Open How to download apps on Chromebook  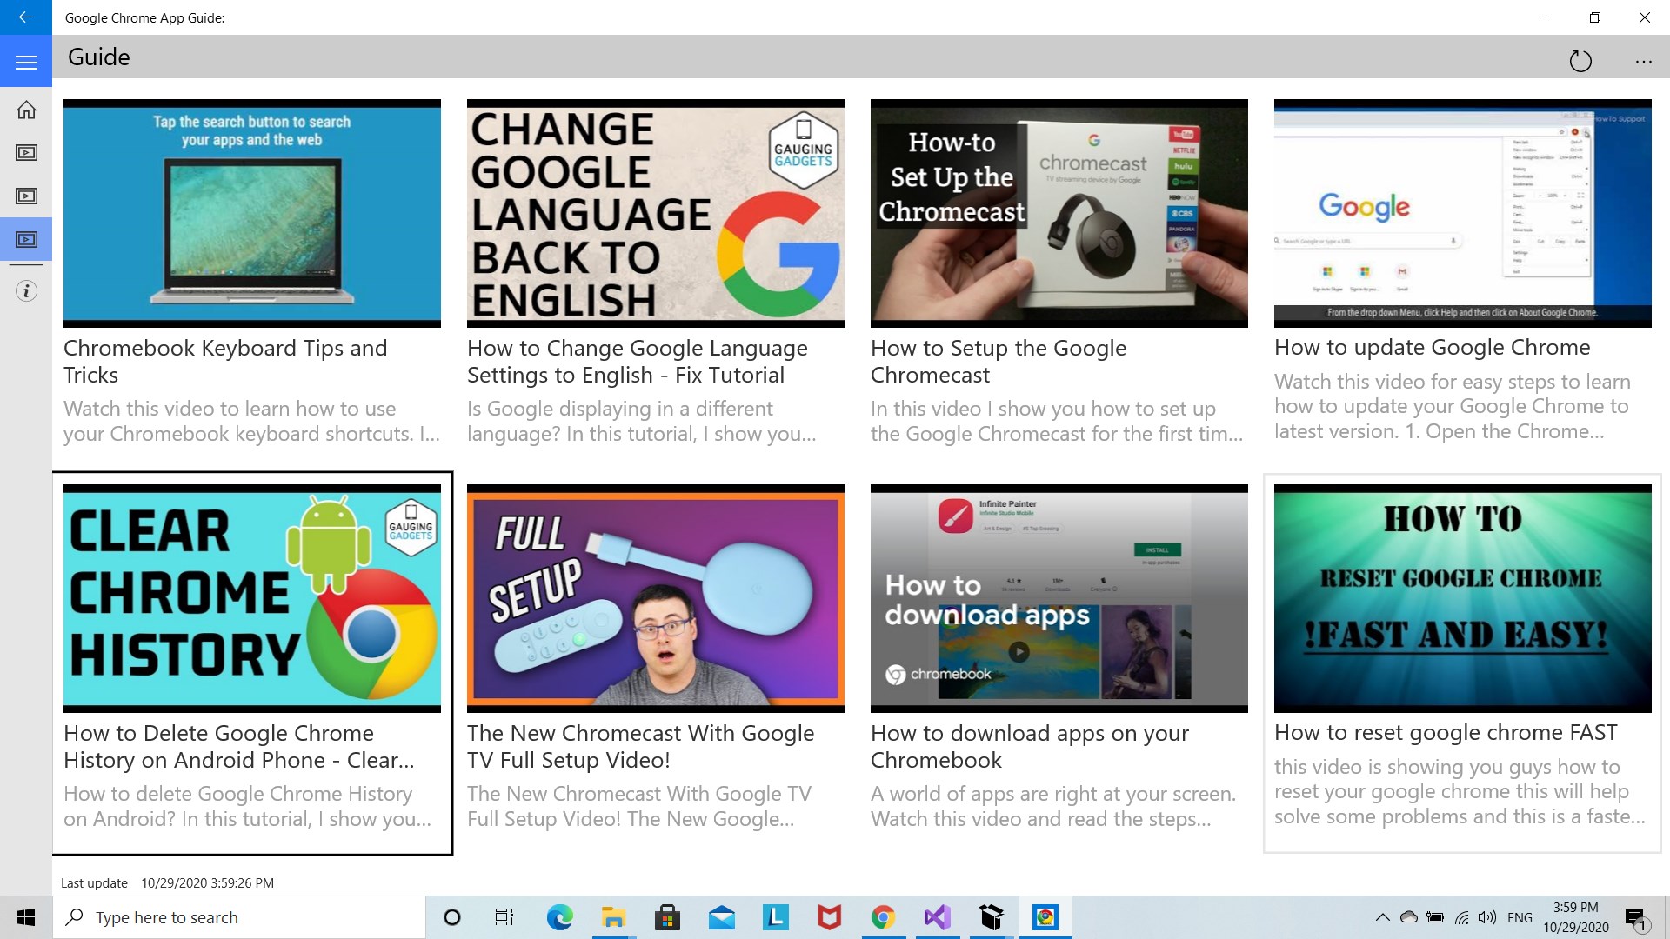pyautogui.click(x=1059, y=598)
